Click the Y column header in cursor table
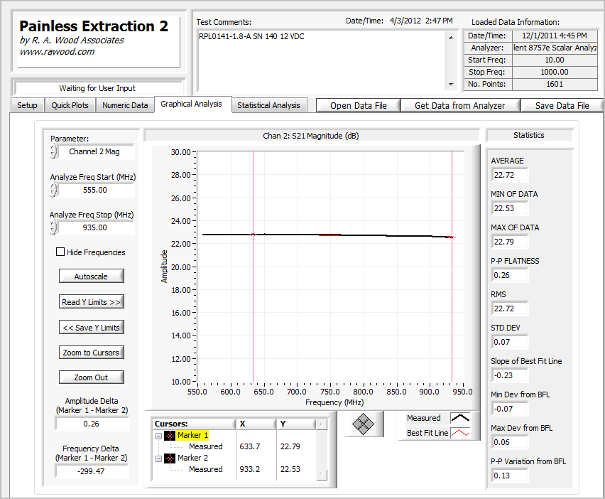The height and width of the screenshot is (499, 605). [296, 424]
